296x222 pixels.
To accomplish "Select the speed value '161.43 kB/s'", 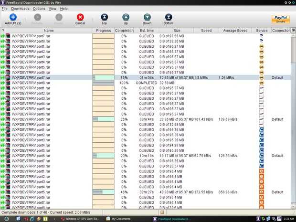I will [203, 119].
